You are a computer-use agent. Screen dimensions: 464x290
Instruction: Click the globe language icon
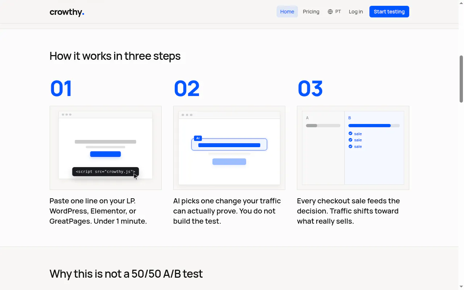click(330, 12)
